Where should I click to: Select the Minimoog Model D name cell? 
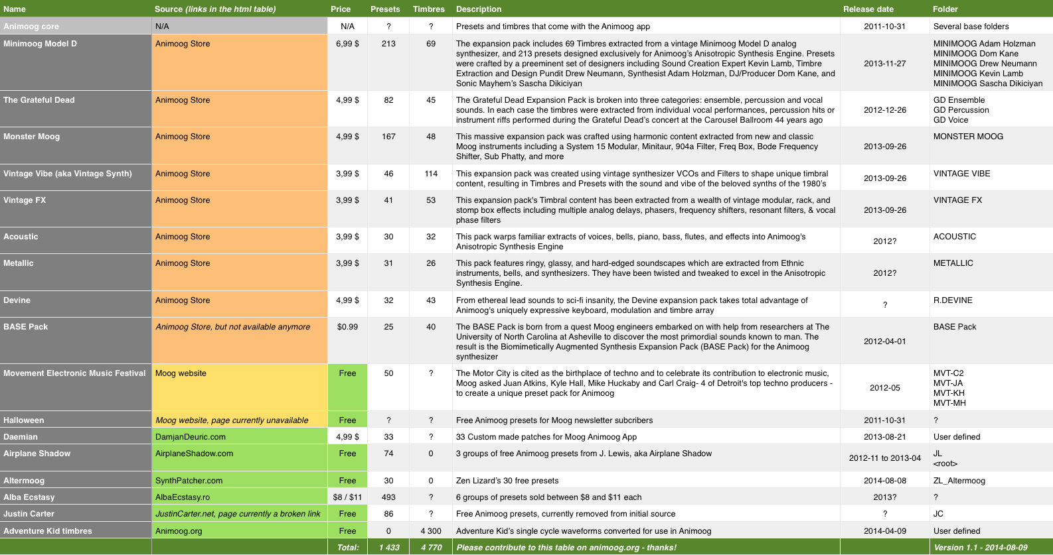(x=76, y=62)
